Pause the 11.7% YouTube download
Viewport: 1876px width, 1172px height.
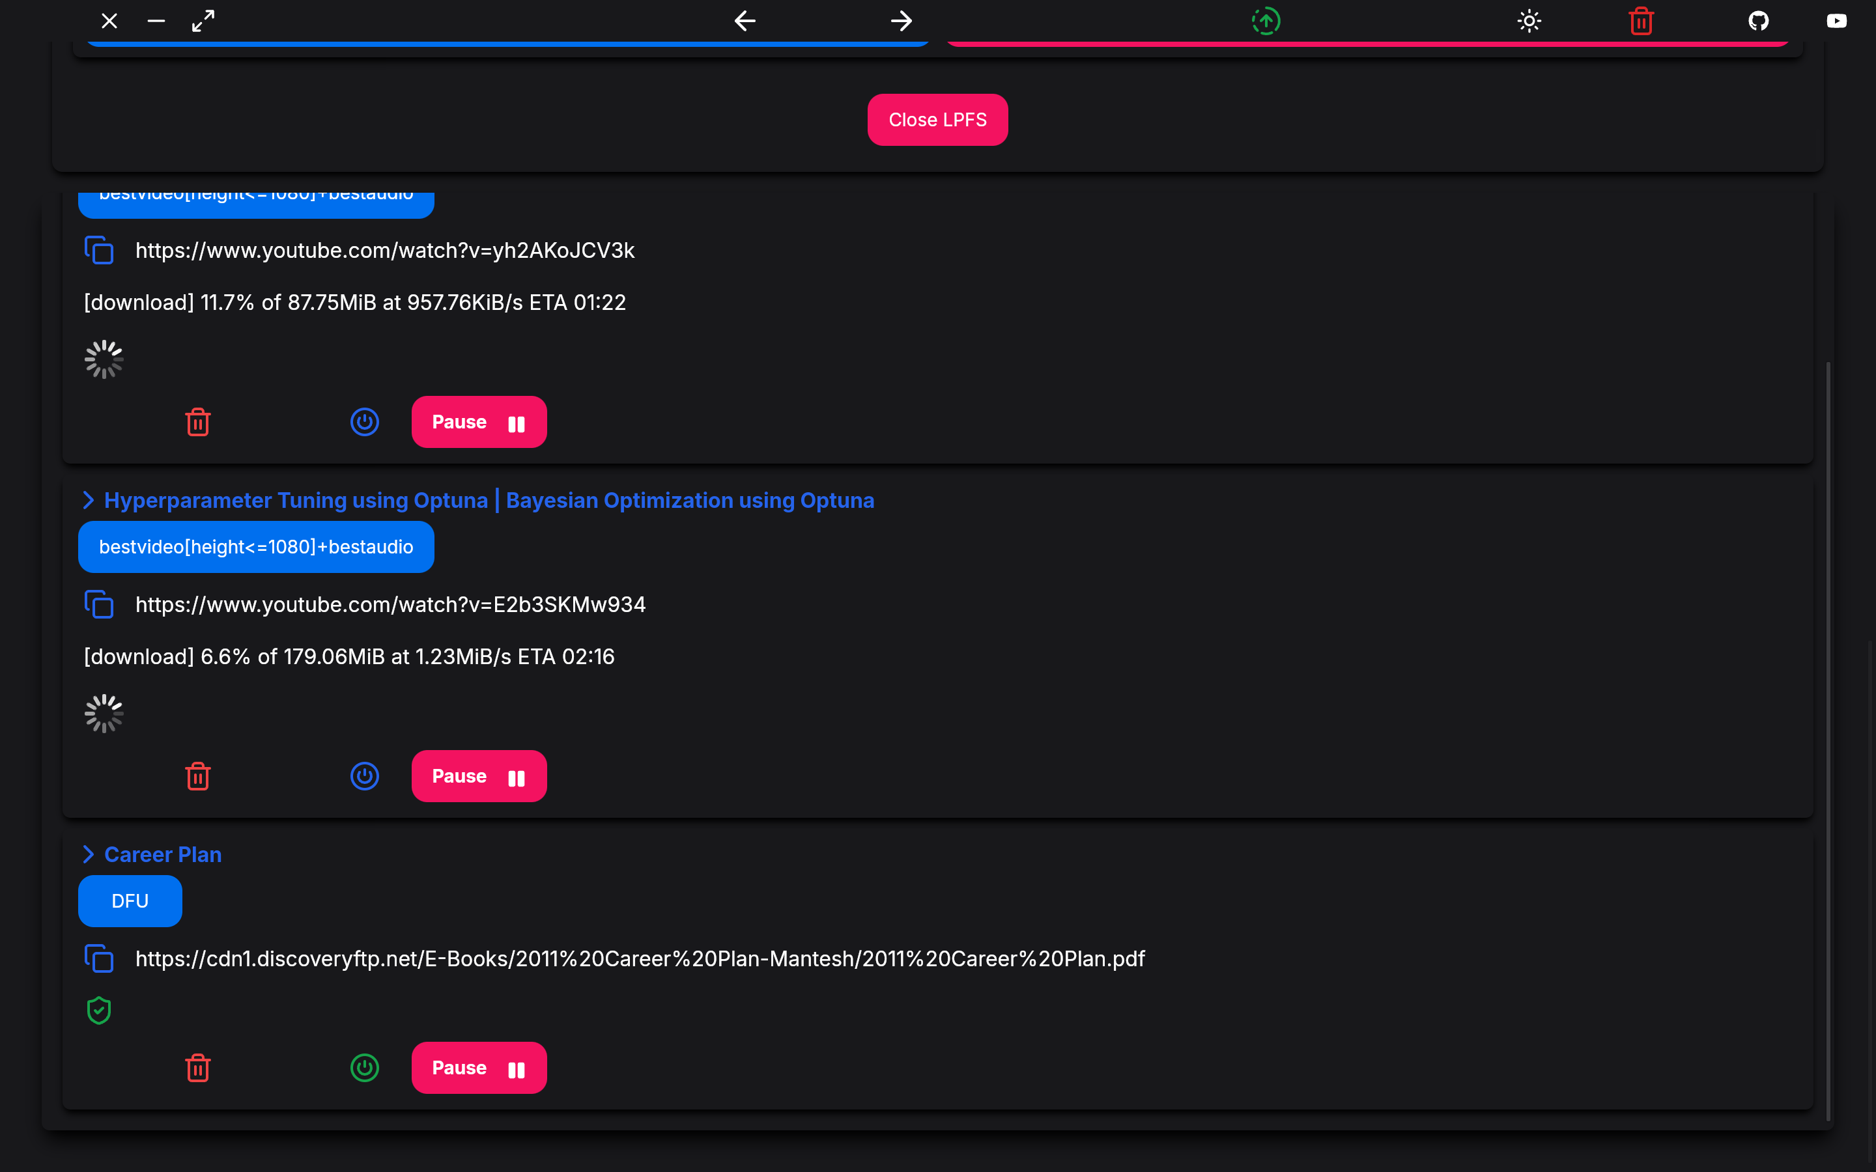pyautogui.click(x=478, y=423)
